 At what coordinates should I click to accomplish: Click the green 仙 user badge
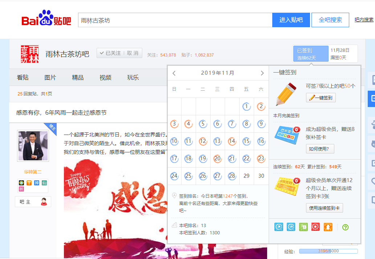[x=44, y=183]
